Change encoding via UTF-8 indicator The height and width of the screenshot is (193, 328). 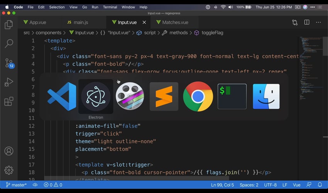270,185
